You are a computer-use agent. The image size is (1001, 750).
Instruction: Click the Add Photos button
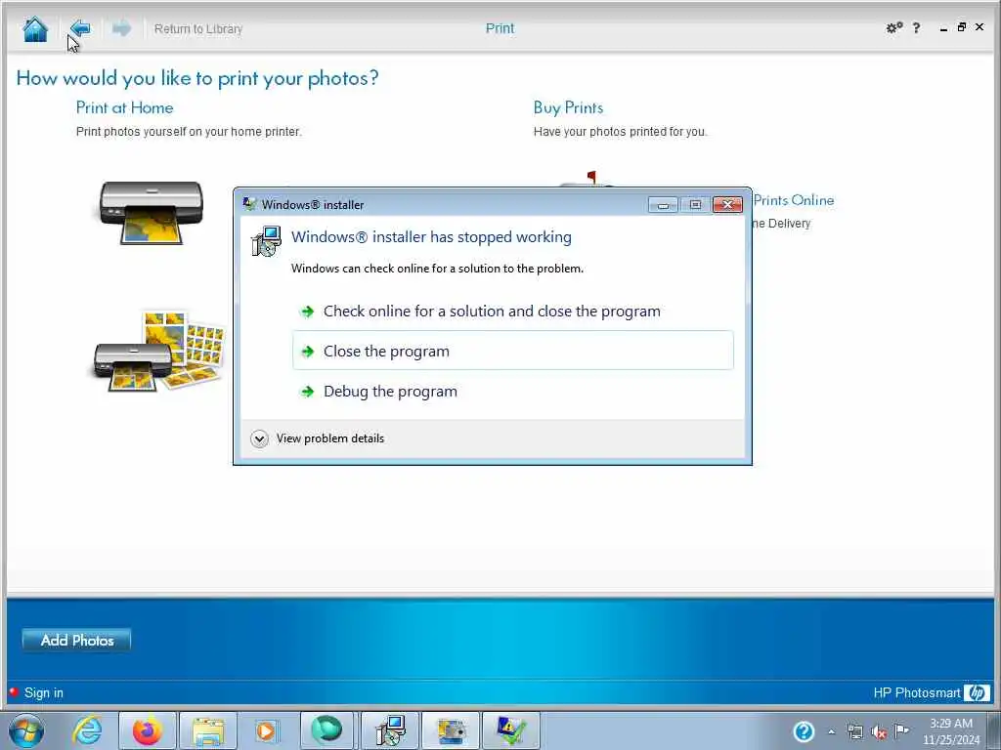(x=76, y=641)
